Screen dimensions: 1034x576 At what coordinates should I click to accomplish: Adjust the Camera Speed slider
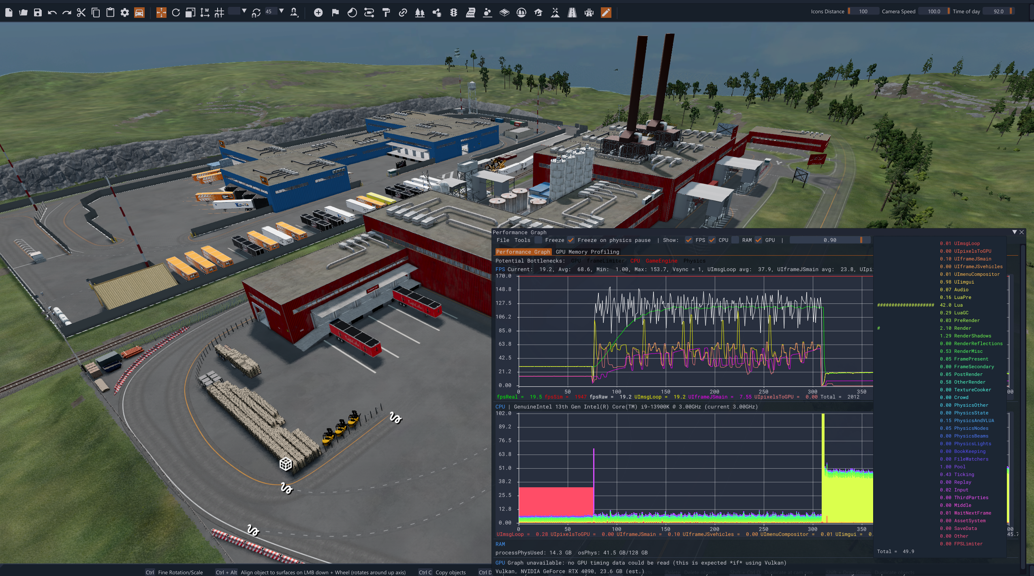pyautogui.click(x=934, y=11)
